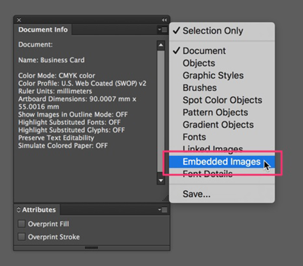Enable the Overprint Fill checkbox
303x266 pixels.
point(21,224)
